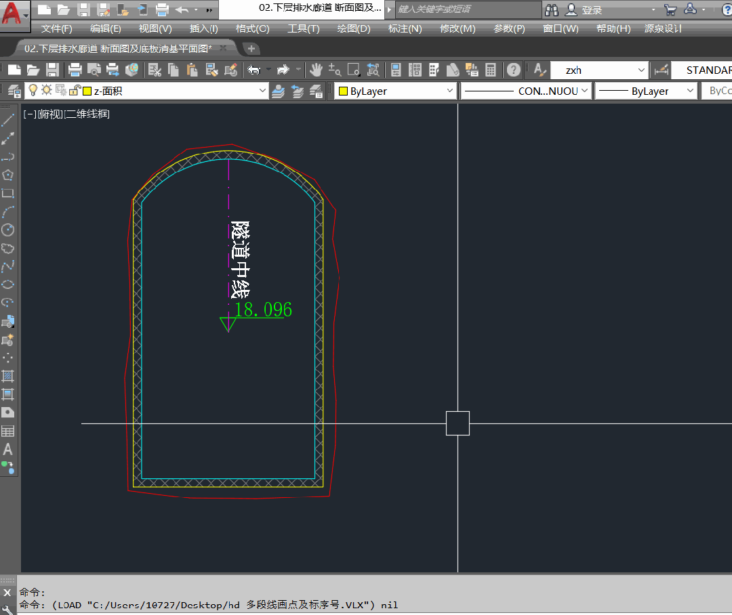732x615 pixels.
Task: Toggle the layer lock padlock icon
Action: pyautogui.click(x=74, y=91)
